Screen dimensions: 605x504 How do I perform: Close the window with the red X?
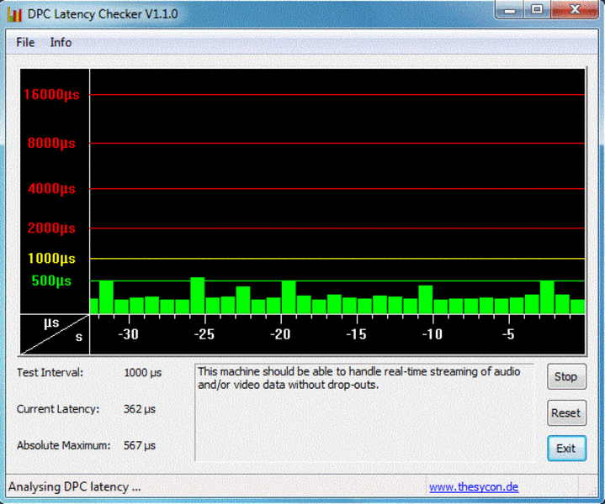(x=576, y=10)
